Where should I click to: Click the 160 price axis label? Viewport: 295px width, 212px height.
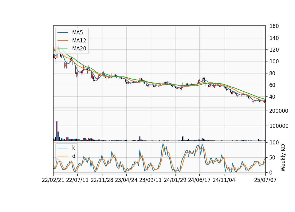tap(274, 26)
